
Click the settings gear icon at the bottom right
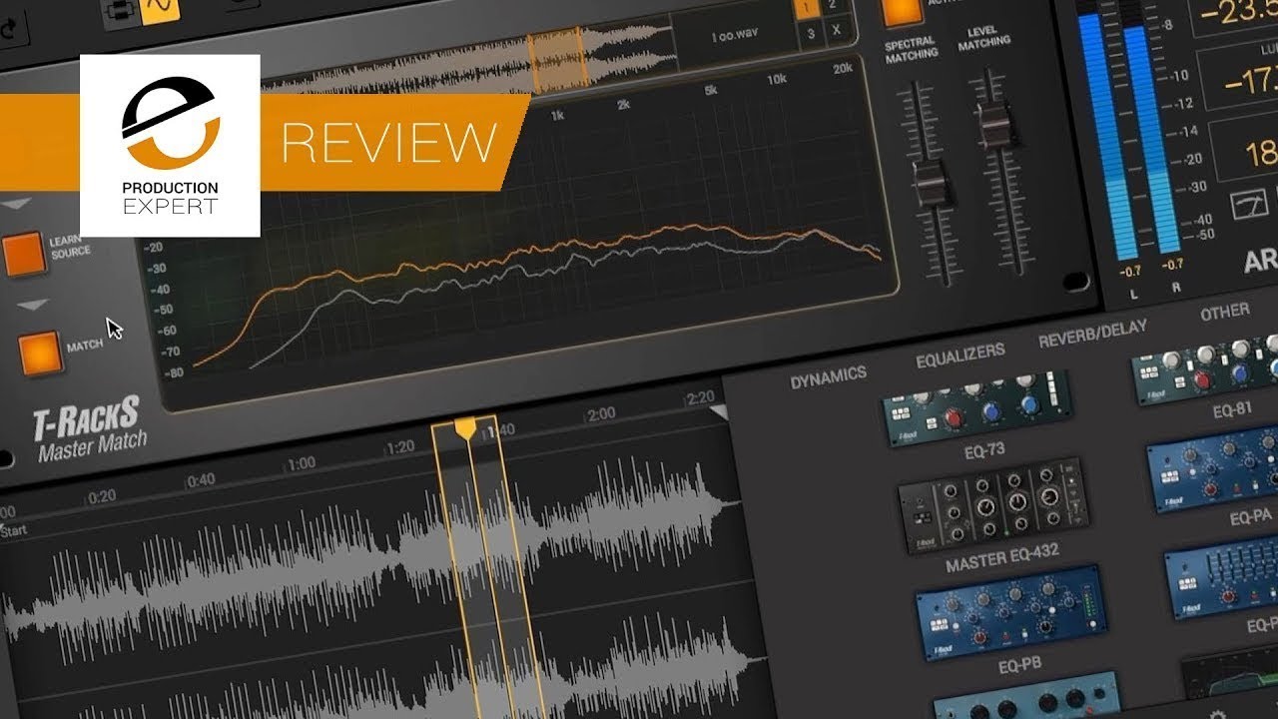[x=1217, y=713]
